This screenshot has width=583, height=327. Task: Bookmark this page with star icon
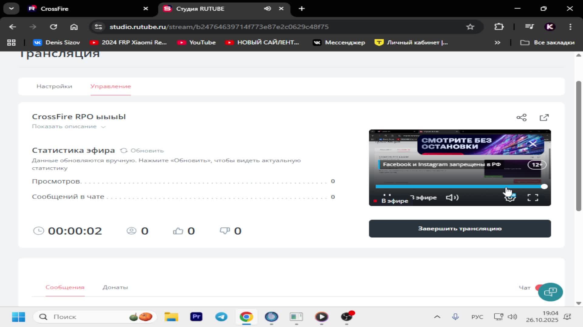470,27
